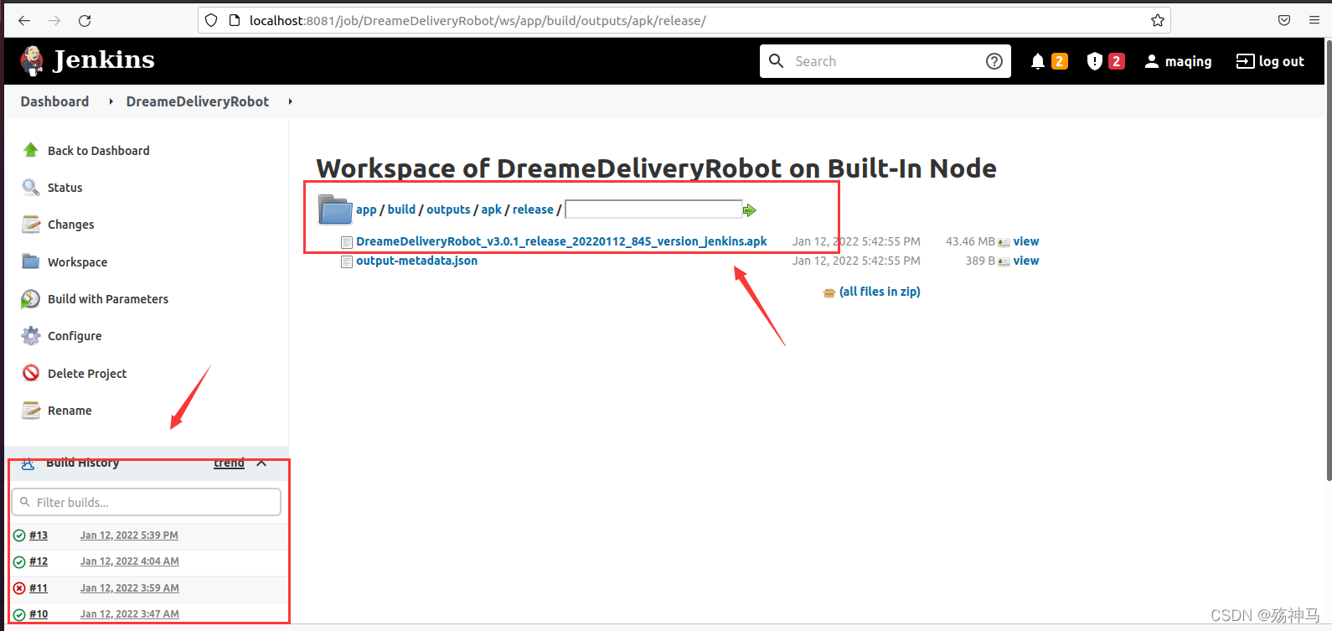The width and height of the screenshot is (1332, 631).
Task: Select Delete Project in sidebar
Action: pos(87,374)
